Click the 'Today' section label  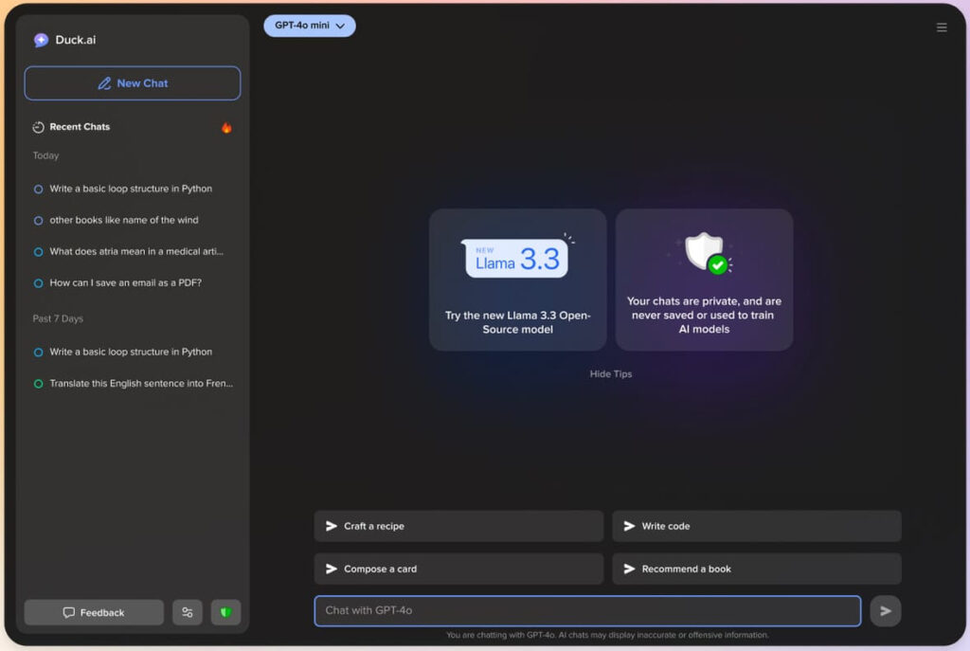tap(45, 155)
